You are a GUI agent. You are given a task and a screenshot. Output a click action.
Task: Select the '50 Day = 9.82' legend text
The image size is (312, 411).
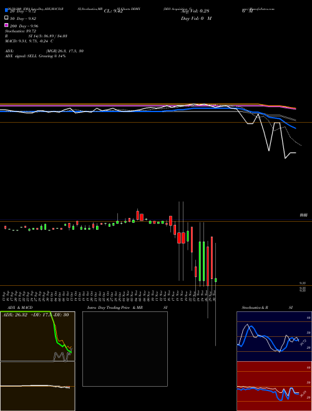[23, 18]
